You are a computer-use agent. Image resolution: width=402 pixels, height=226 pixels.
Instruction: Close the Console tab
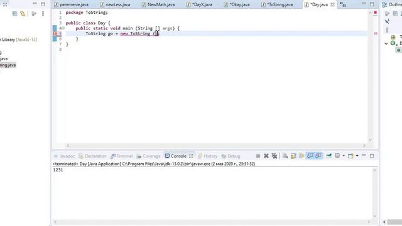191,156
